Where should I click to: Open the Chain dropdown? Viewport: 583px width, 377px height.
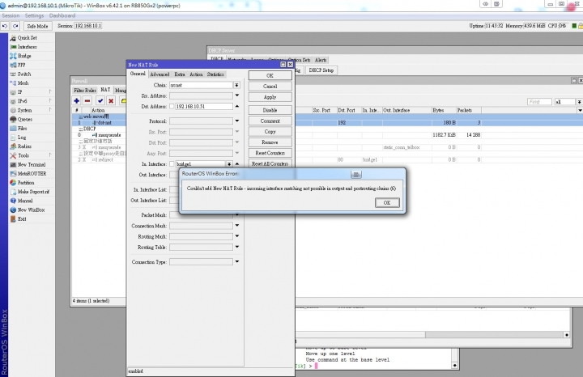coord(236,85)
